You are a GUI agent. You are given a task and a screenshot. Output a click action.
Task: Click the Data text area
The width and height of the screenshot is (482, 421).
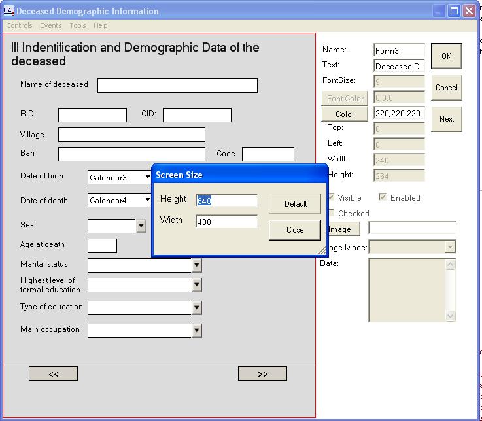pos(407,290)
